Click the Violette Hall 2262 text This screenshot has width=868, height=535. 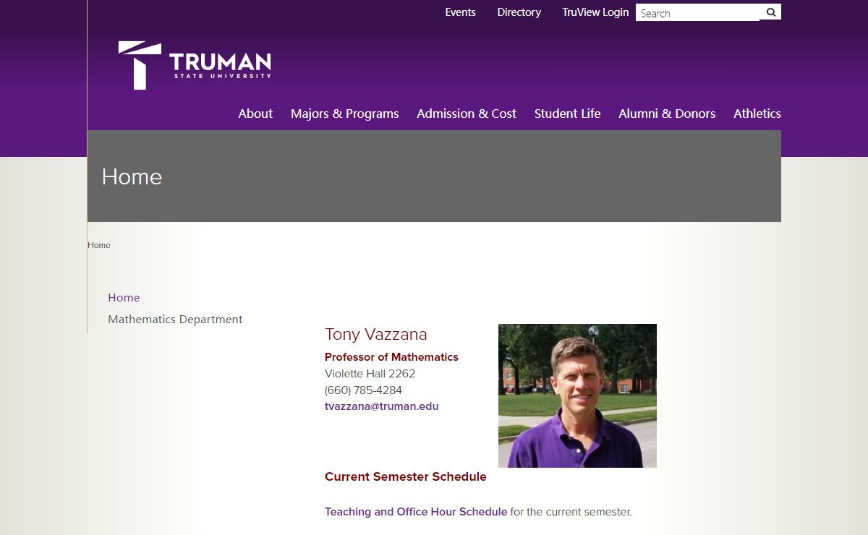pyautogui.click(x=370, y=374)
